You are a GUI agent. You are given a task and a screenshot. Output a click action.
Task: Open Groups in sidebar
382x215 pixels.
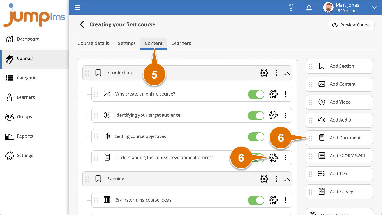tap(34, 117)
